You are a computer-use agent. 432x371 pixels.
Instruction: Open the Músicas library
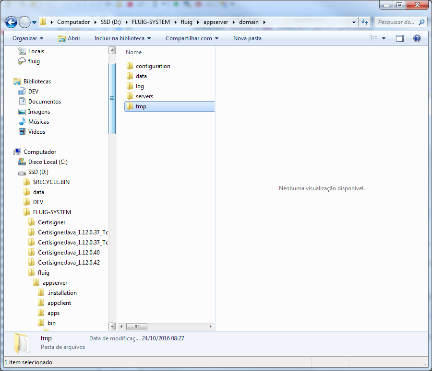coord(38,122)
